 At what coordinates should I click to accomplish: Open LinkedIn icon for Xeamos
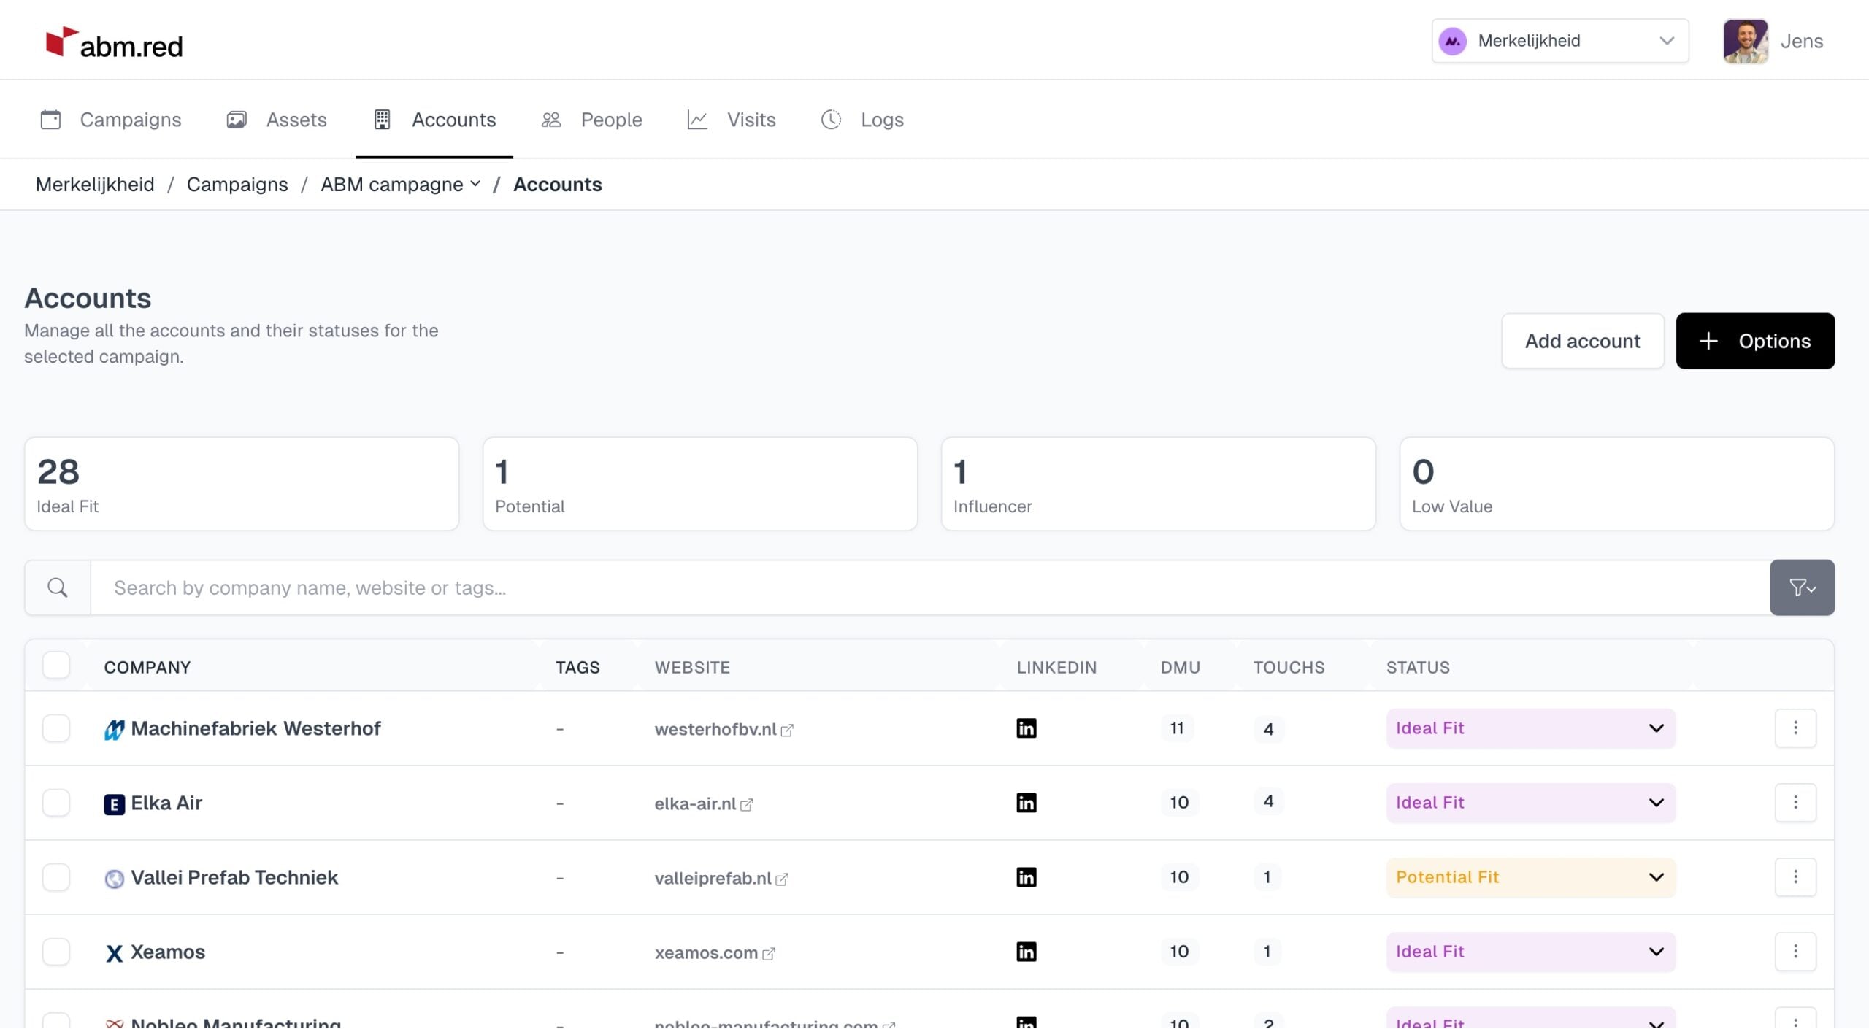click(1026, 952)
